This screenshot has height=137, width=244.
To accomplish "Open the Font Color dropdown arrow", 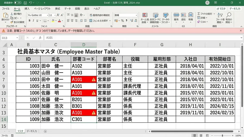I will click(x=62, y=21).
